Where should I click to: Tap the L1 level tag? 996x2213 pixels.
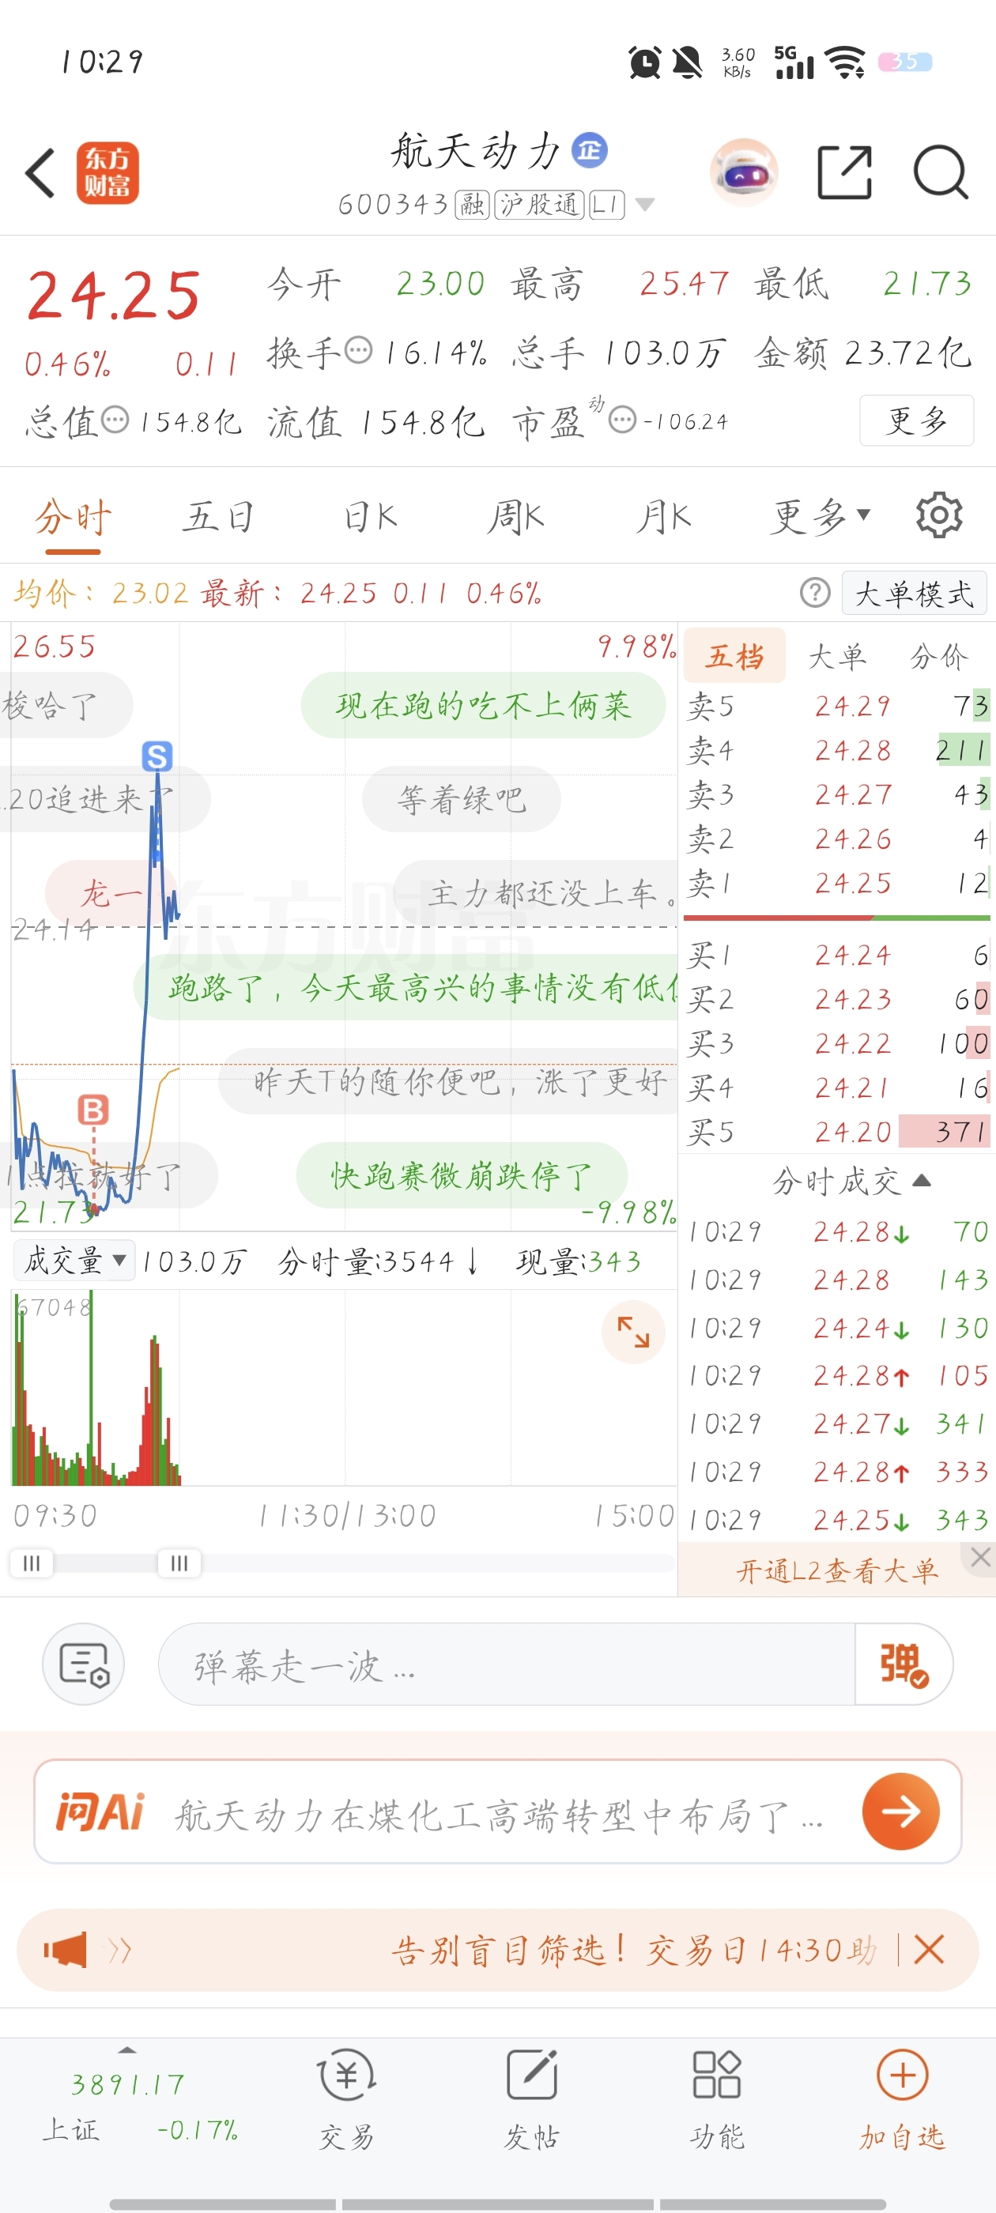click(x=607, y=205)
